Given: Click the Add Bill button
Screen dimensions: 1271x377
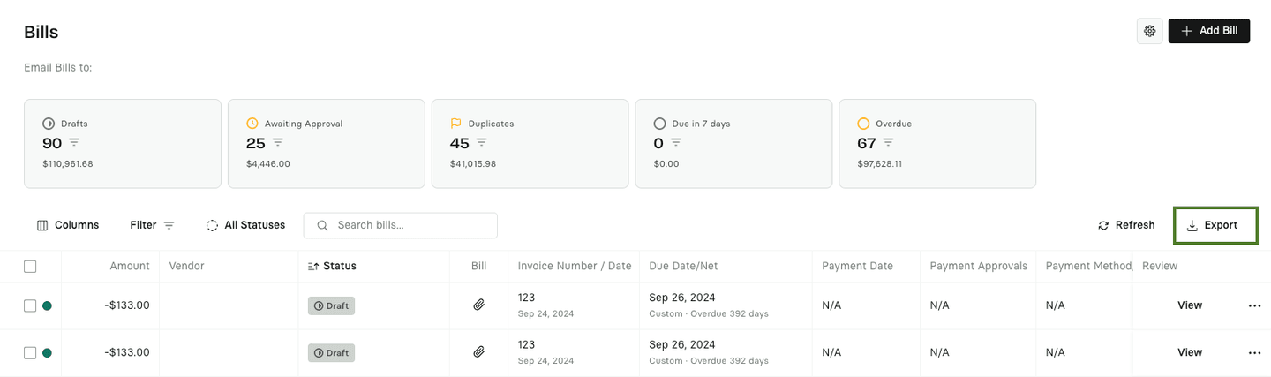Looking at the screenshot, I should click(x=1208, y=31).
